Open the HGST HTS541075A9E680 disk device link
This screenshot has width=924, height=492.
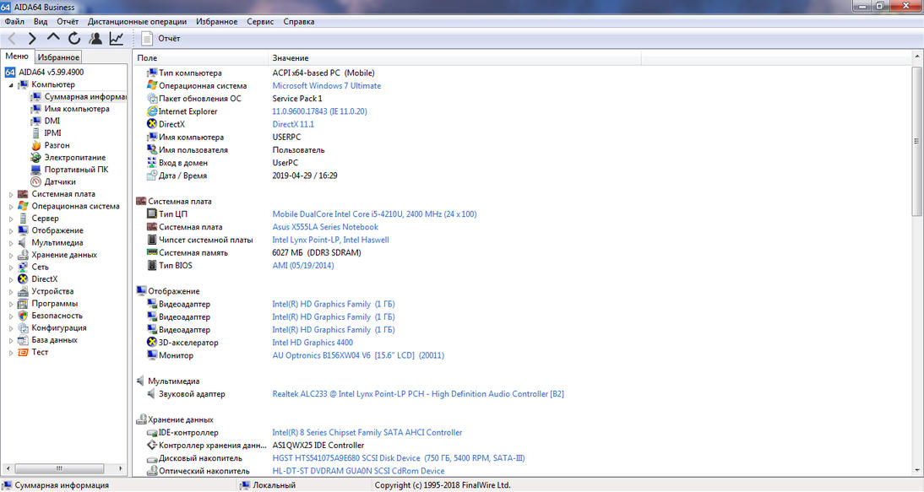tap(399, 458)
